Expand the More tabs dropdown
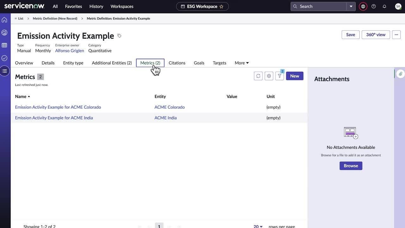The height and width of the screenshot is (228, 405). (242, 63)
